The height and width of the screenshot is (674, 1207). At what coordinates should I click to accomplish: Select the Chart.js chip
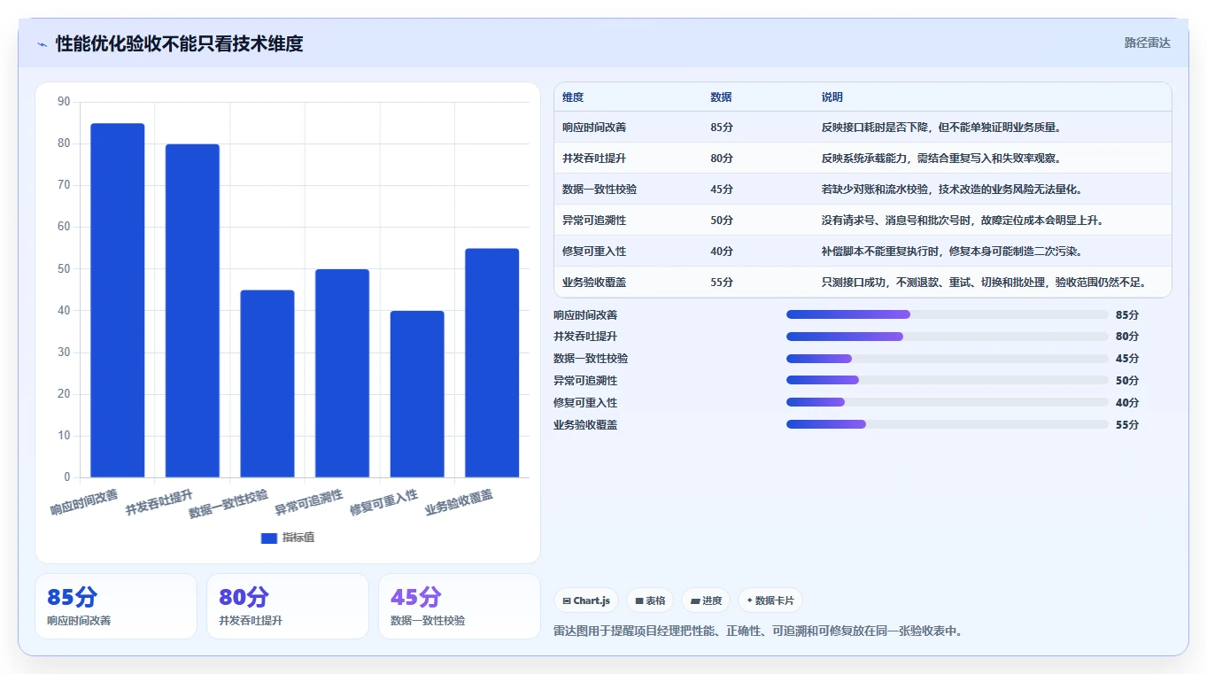click(586, 600)
